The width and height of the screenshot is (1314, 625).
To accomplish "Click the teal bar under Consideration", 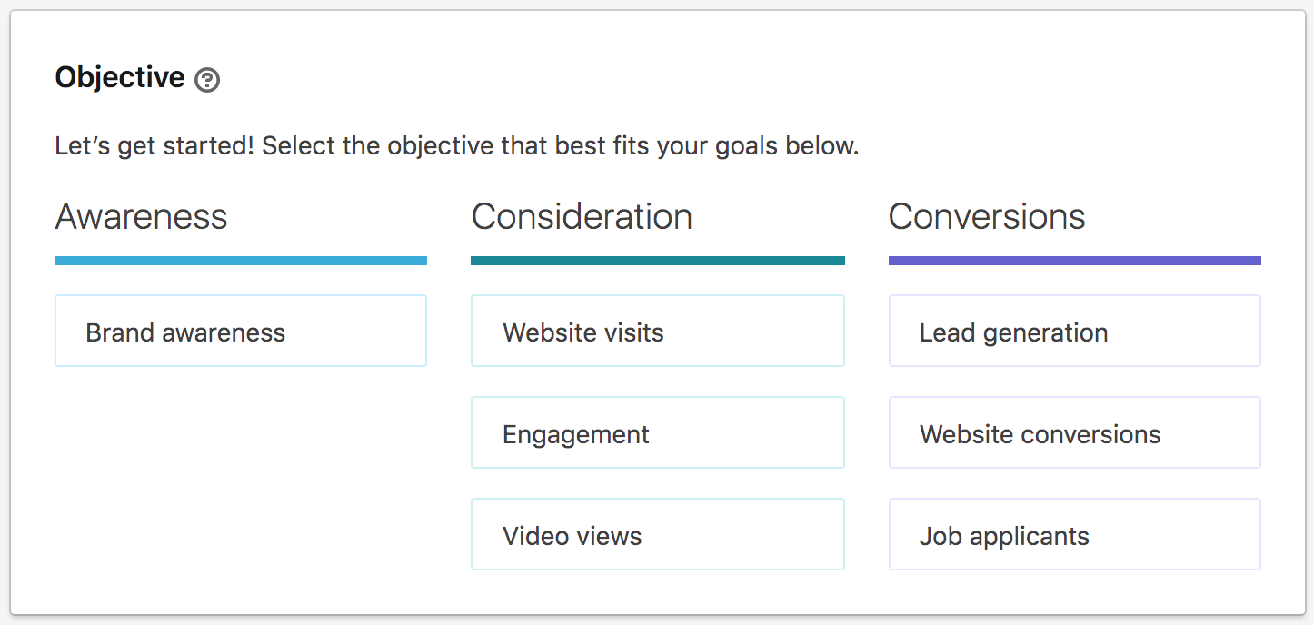I will [x=657, y=261].
